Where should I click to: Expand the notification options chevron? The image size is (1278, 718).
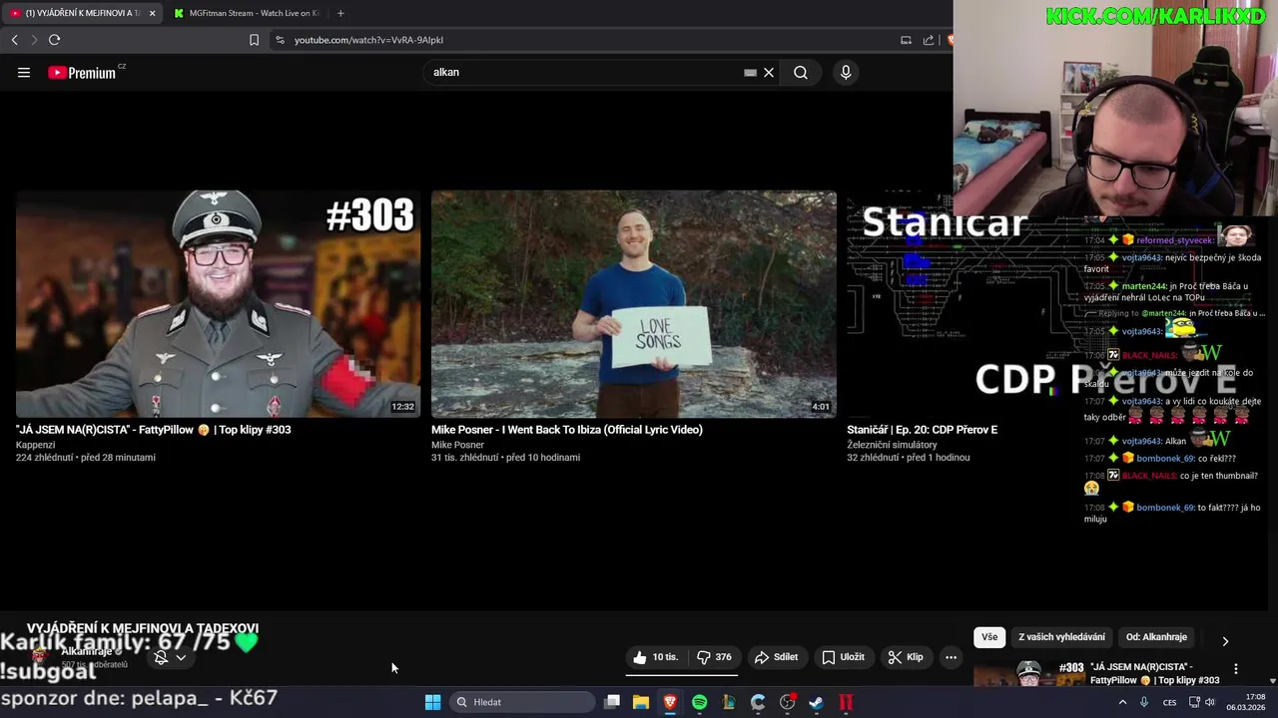(x=181, y=657)
